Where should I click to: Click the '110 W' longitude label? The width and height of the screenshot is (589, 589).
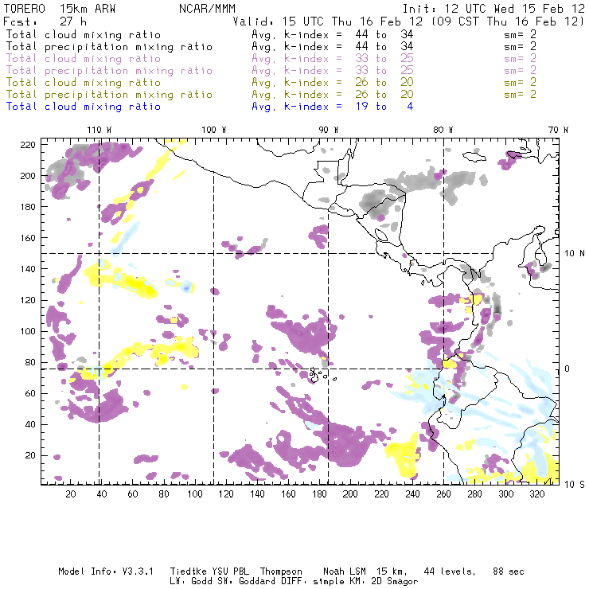(x=99, y=130)
